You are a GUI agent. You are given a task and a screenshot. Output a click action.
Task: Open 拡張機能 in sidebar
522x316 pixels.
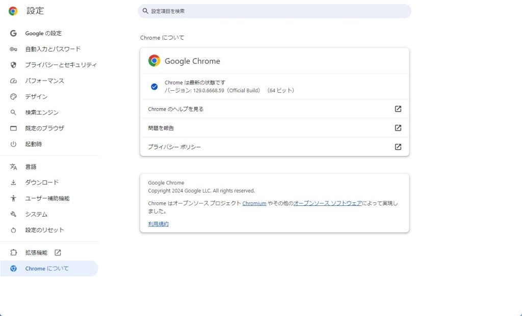pyautogui.click(x=36, y=252)
